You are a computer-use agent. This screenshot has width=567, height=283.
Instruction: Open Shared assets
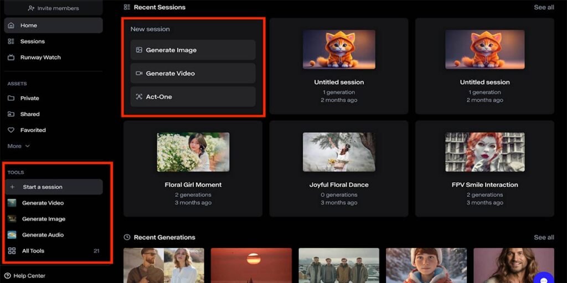(x=54, y=114)
